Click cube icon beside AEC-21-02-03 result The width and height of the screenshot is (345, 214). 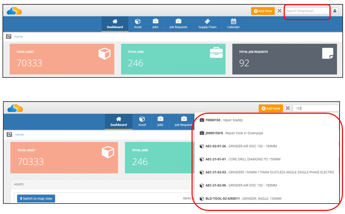click(201, 172)
